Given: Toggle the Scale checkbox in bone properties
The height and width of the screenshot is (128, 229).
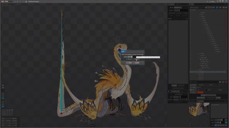Looking at the screenshot, I should point(208,85).
